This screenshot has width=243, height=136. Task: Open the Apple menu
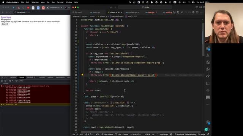coord(3,2)
